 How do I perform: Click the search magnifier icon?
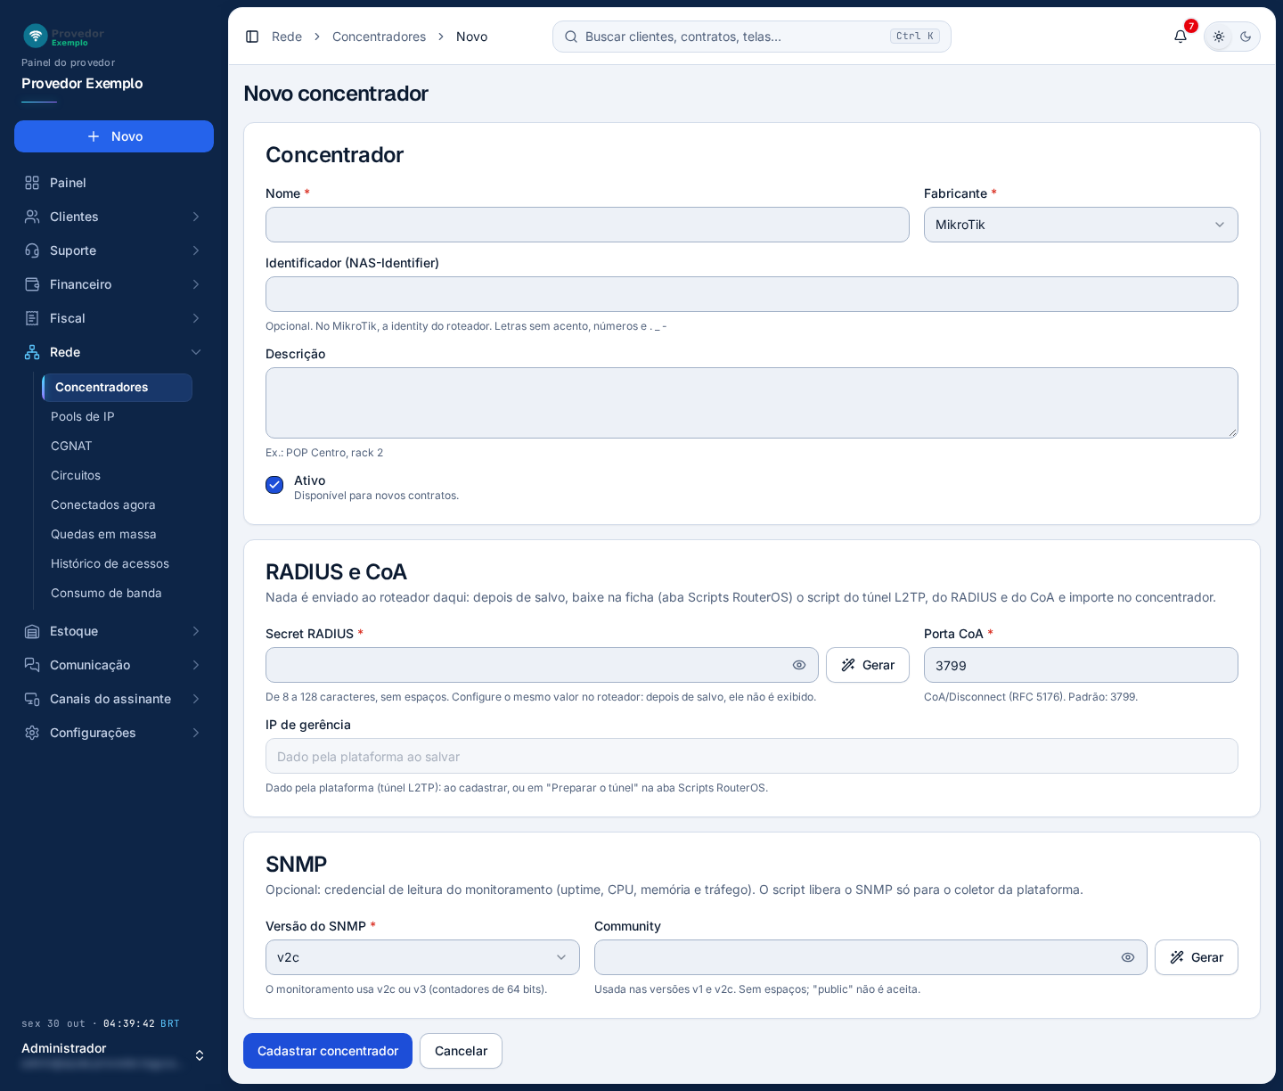(x=571, y=37)
